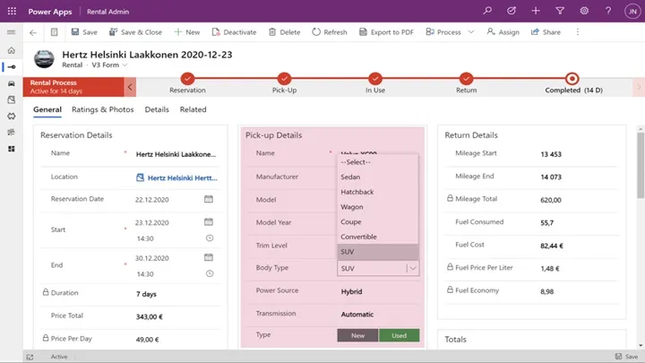Click the Home icon in left sidebar

click(11, 51)
